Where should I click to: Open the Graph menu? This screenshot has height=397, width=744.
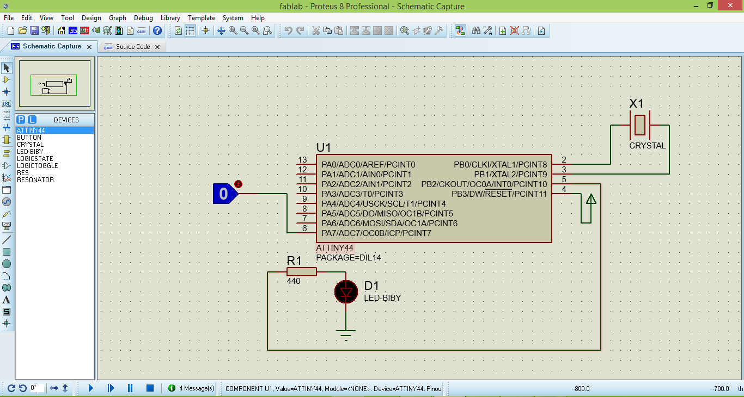(x=118, y=18)
